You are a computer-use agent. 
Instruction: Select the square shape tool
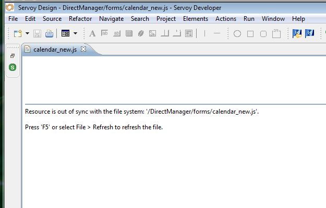tap(250, 34)
